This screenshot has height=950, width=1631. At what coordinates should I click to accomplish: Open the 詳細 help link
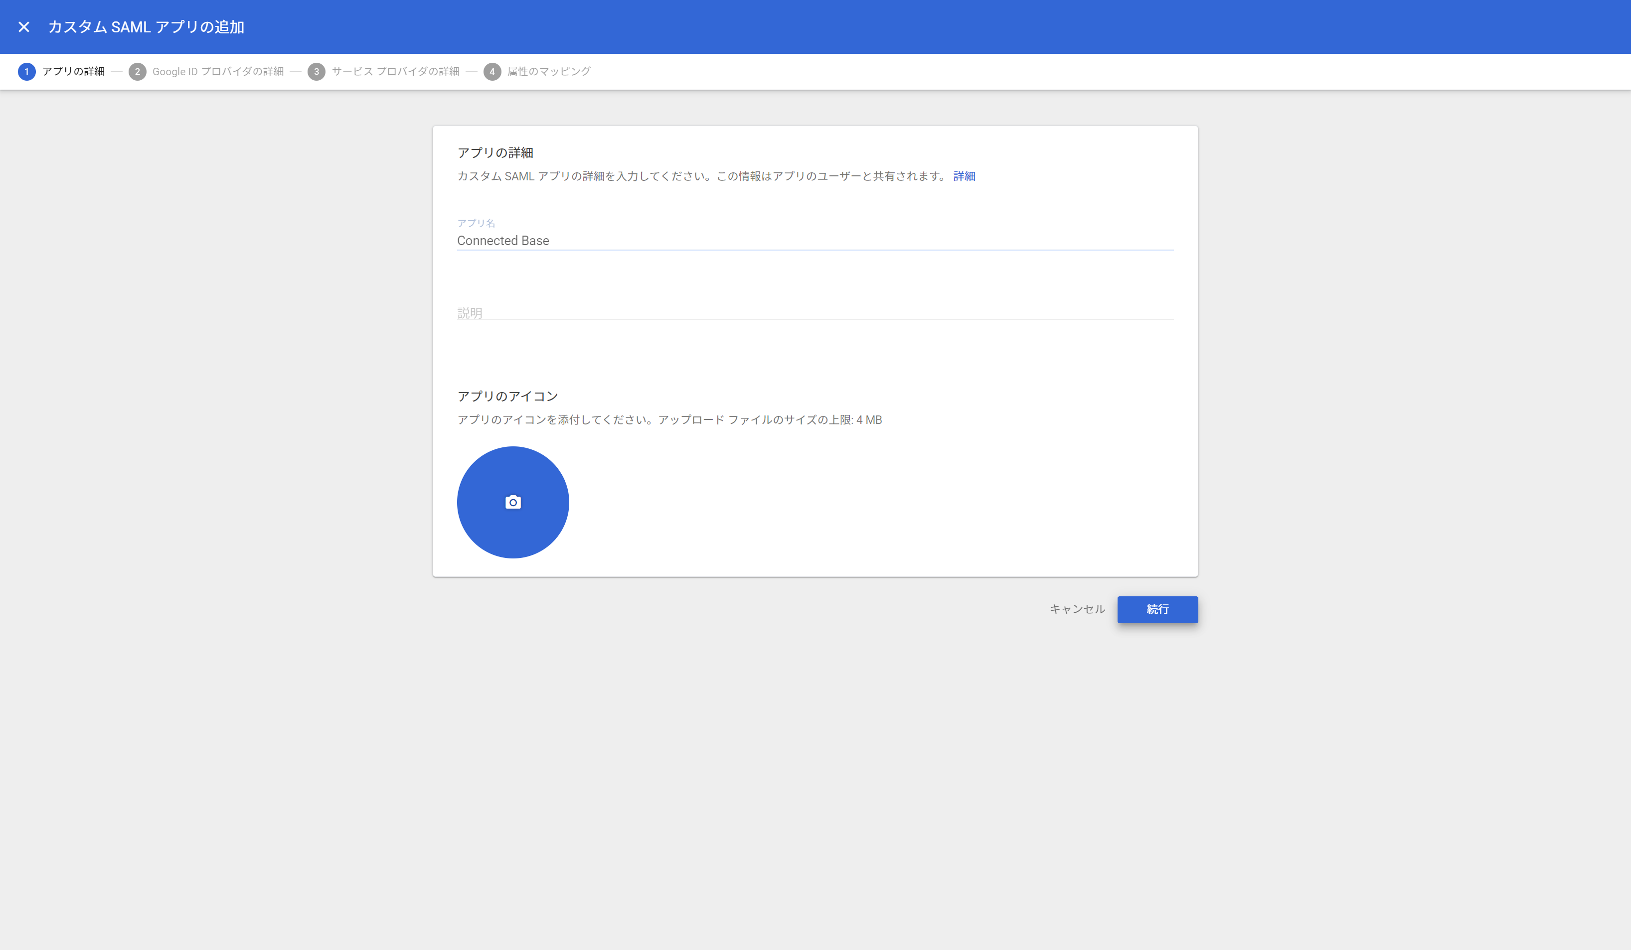tap(964, 176)
